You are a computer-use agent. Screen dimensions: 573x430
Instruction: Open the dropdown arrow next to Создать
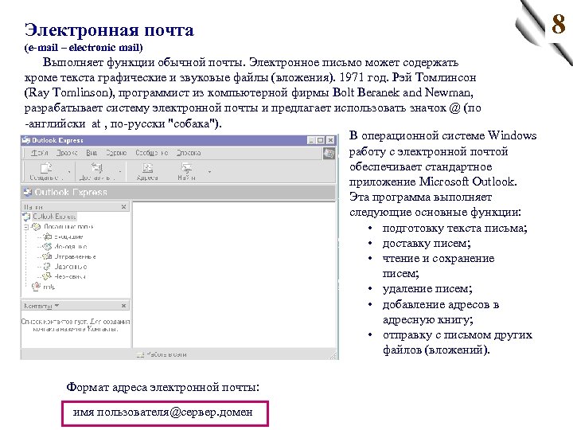[69, 171]
